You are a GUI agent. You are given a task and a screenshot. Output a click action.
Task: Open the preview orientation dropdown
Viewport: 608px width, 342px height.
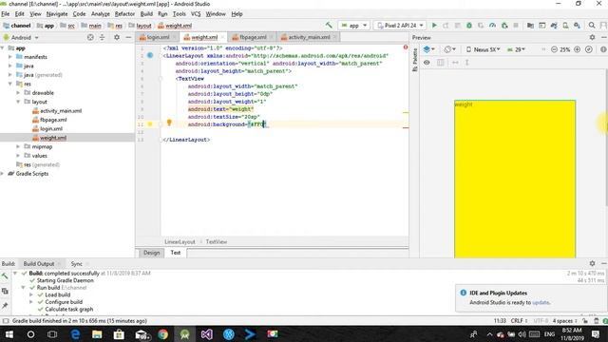449,49
